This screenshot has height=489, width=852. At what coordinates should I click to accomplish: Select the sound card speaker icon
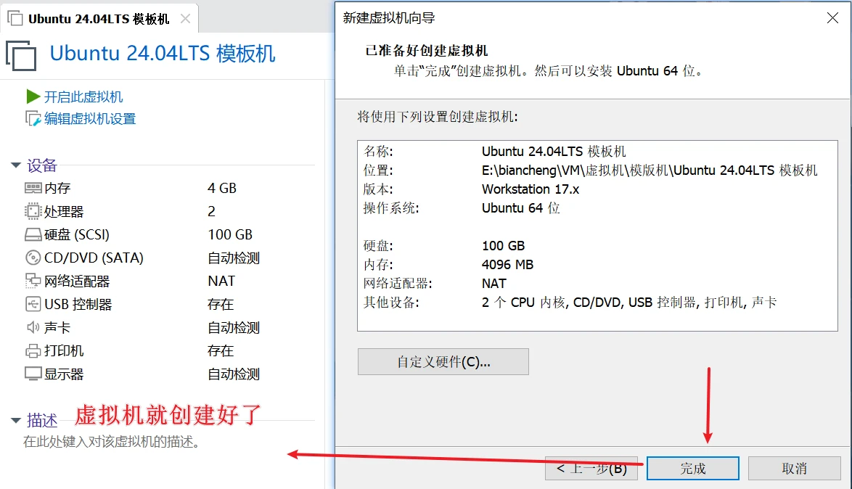point(33,327)
